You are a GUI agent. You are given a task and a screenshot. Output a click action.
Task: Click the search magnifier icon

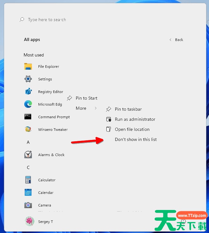(22, 20)
